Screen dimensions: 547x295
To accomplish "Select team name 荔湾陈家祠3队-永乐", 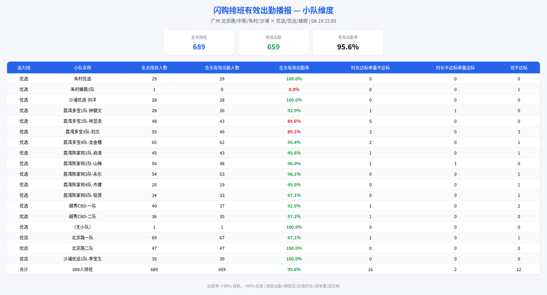I will [83, 174].
